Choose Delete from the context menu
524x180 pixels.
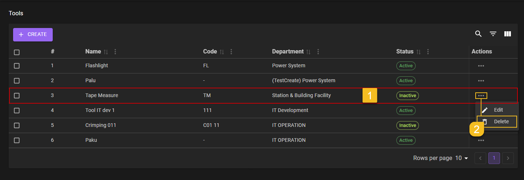tap(501, 122)
